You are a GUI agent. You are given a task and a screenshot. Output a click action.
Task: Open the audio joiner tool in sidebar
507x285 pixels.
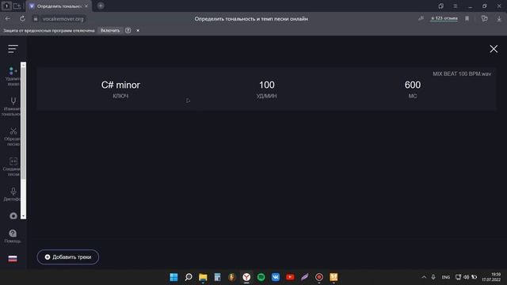point(13,167)
